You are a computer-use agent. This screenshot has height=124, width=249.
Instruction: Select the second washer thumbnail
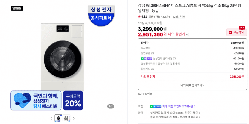[66, 118]
